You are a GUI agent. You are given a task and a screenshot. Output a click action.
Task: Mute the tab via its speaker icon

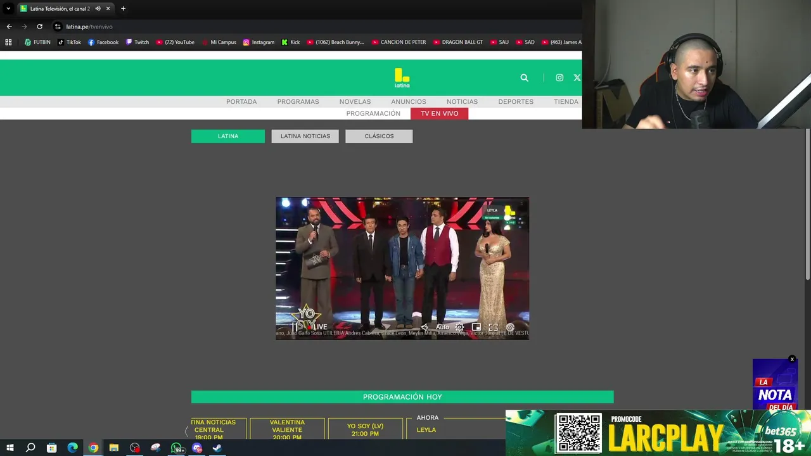point(98,9)
